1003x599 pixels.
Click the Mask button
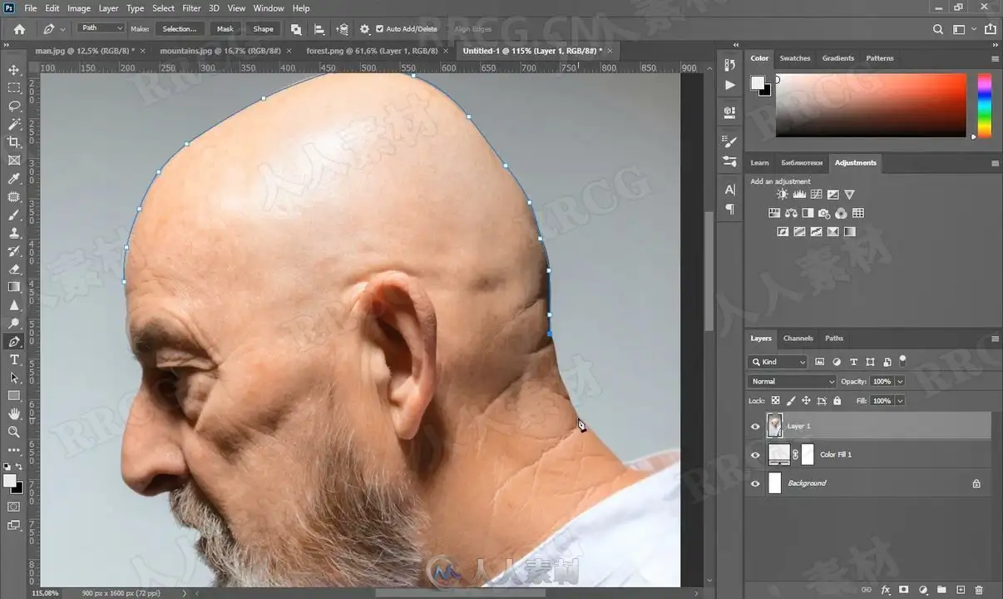[225, 29]
